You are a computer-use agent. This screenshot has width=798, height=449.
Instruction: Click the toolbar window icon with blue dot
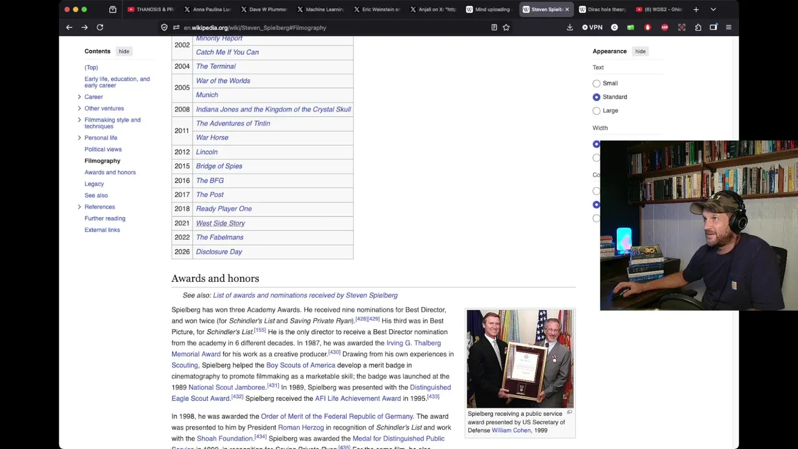713,27
